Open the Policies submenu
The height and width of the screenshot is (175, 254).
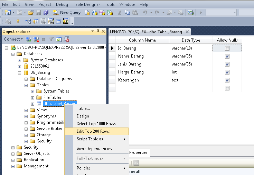coord(97,168)
